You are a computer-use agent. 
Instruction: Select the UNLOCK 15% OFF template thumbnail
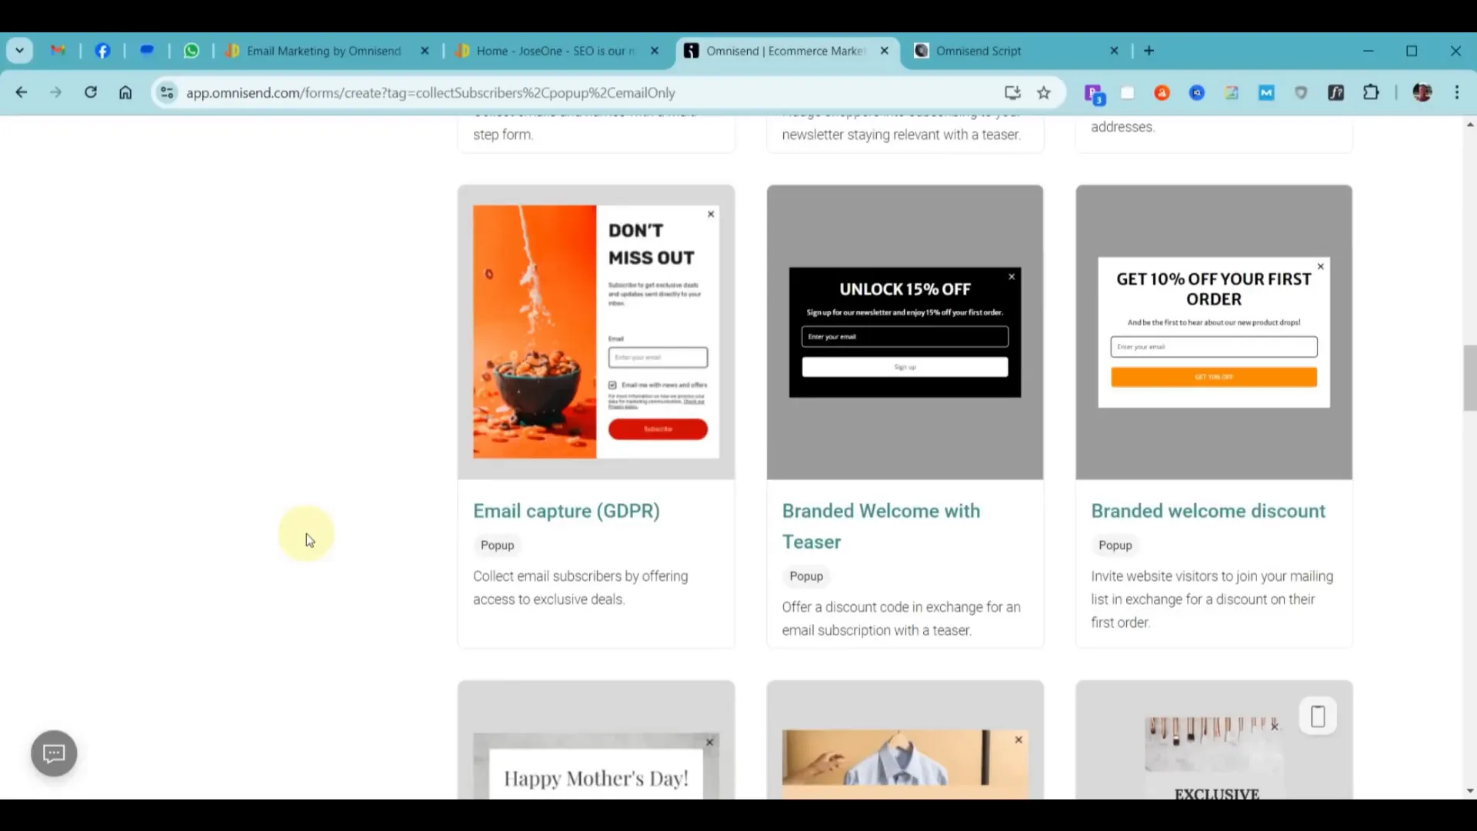point(905,332)
